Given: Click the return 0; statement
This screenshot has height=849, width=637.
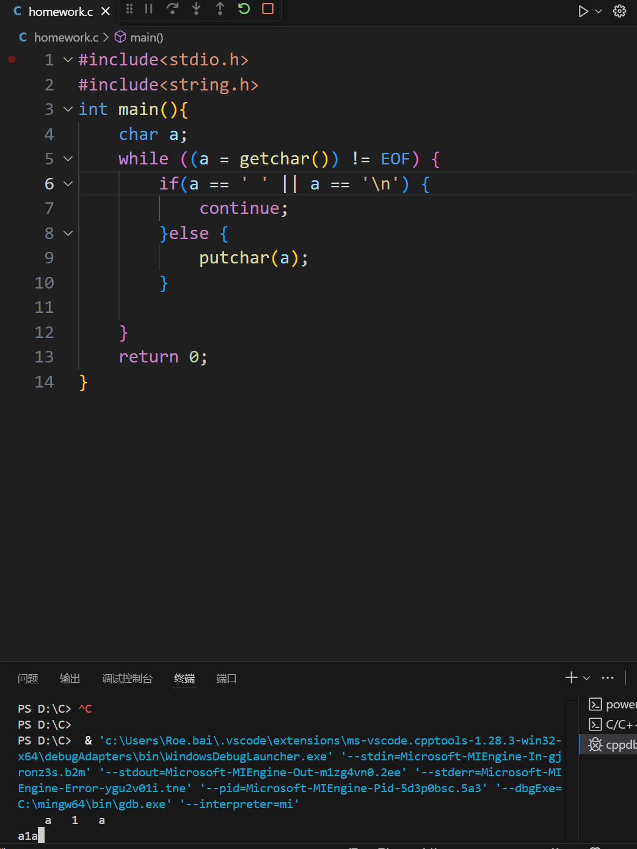Looking at the screenshot, I should coord(163,357).
